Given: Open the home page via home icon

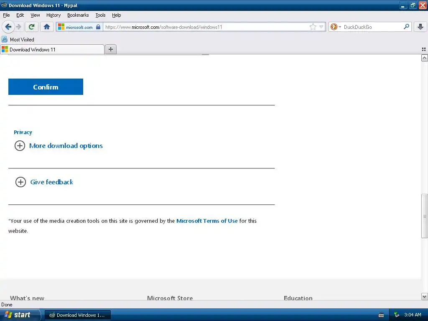Looking at the screenshot, I should click(x=47, y=27).
